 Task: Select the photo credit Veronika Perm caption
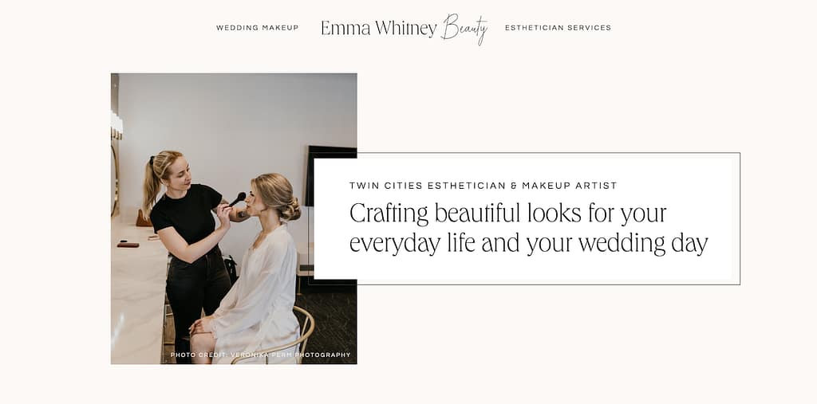[x=261, y=355]
